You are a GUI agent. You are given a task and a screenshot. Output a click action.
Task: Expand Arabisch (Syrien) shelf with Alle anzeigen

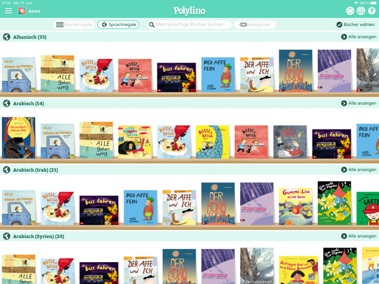(x=358, y=236)
